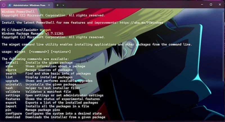Screen dimensions: 225x122
Task: Click the 'hash' command name
Action: click(9, 88)
